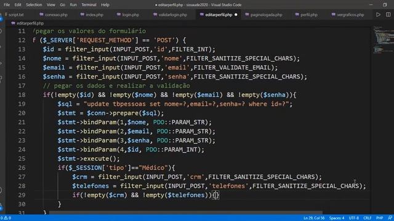Screen dimensions: 394x221
Task: Open the File menu
Action: 7,5
